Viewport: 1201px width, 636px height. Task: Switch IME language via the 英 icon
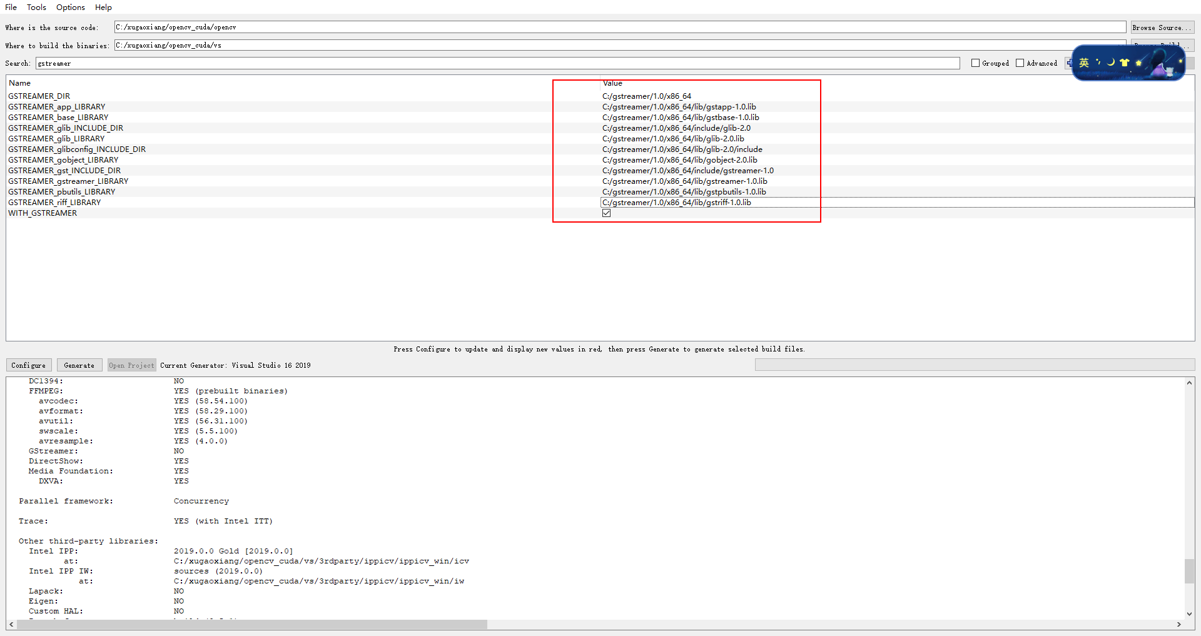[x=1084, y=63]
